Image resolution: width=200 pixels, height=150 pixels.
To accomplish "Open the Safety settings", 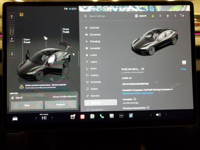I will click(x=92, y=89).
